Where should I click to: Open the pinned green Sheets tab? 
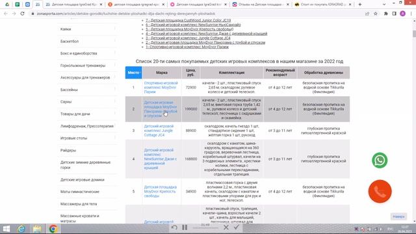pyautogui.click(x=18, y=5)
